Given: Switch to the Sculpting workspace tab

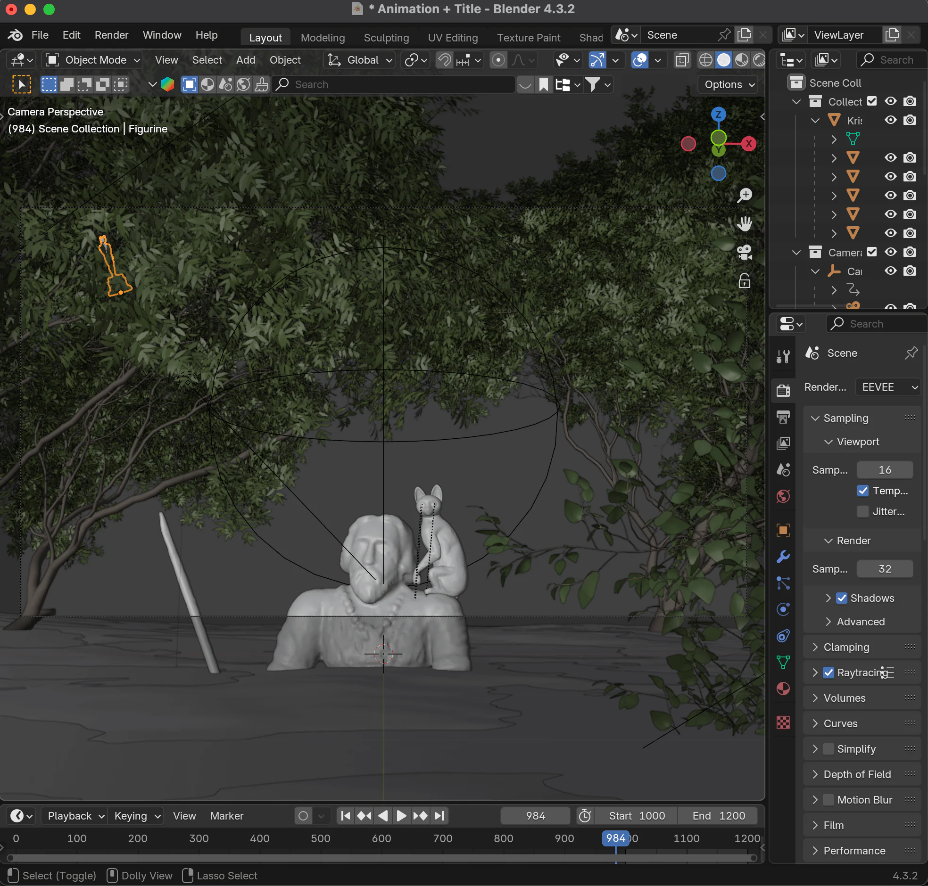Looking at the screenshot, I should point(386,38).
